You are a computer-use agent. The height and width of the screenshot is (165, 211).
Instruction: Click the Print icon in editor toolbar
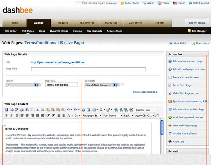pyautogui.click(x=22, y=110)
